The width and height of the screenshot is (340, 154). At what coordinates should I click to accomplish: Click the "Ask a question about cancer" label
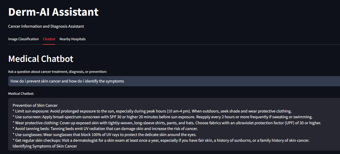pos(57,72)
